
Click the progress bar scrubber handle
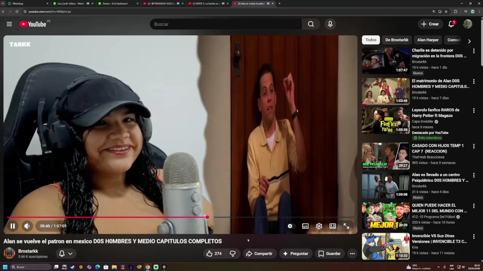tap(207, 217)
